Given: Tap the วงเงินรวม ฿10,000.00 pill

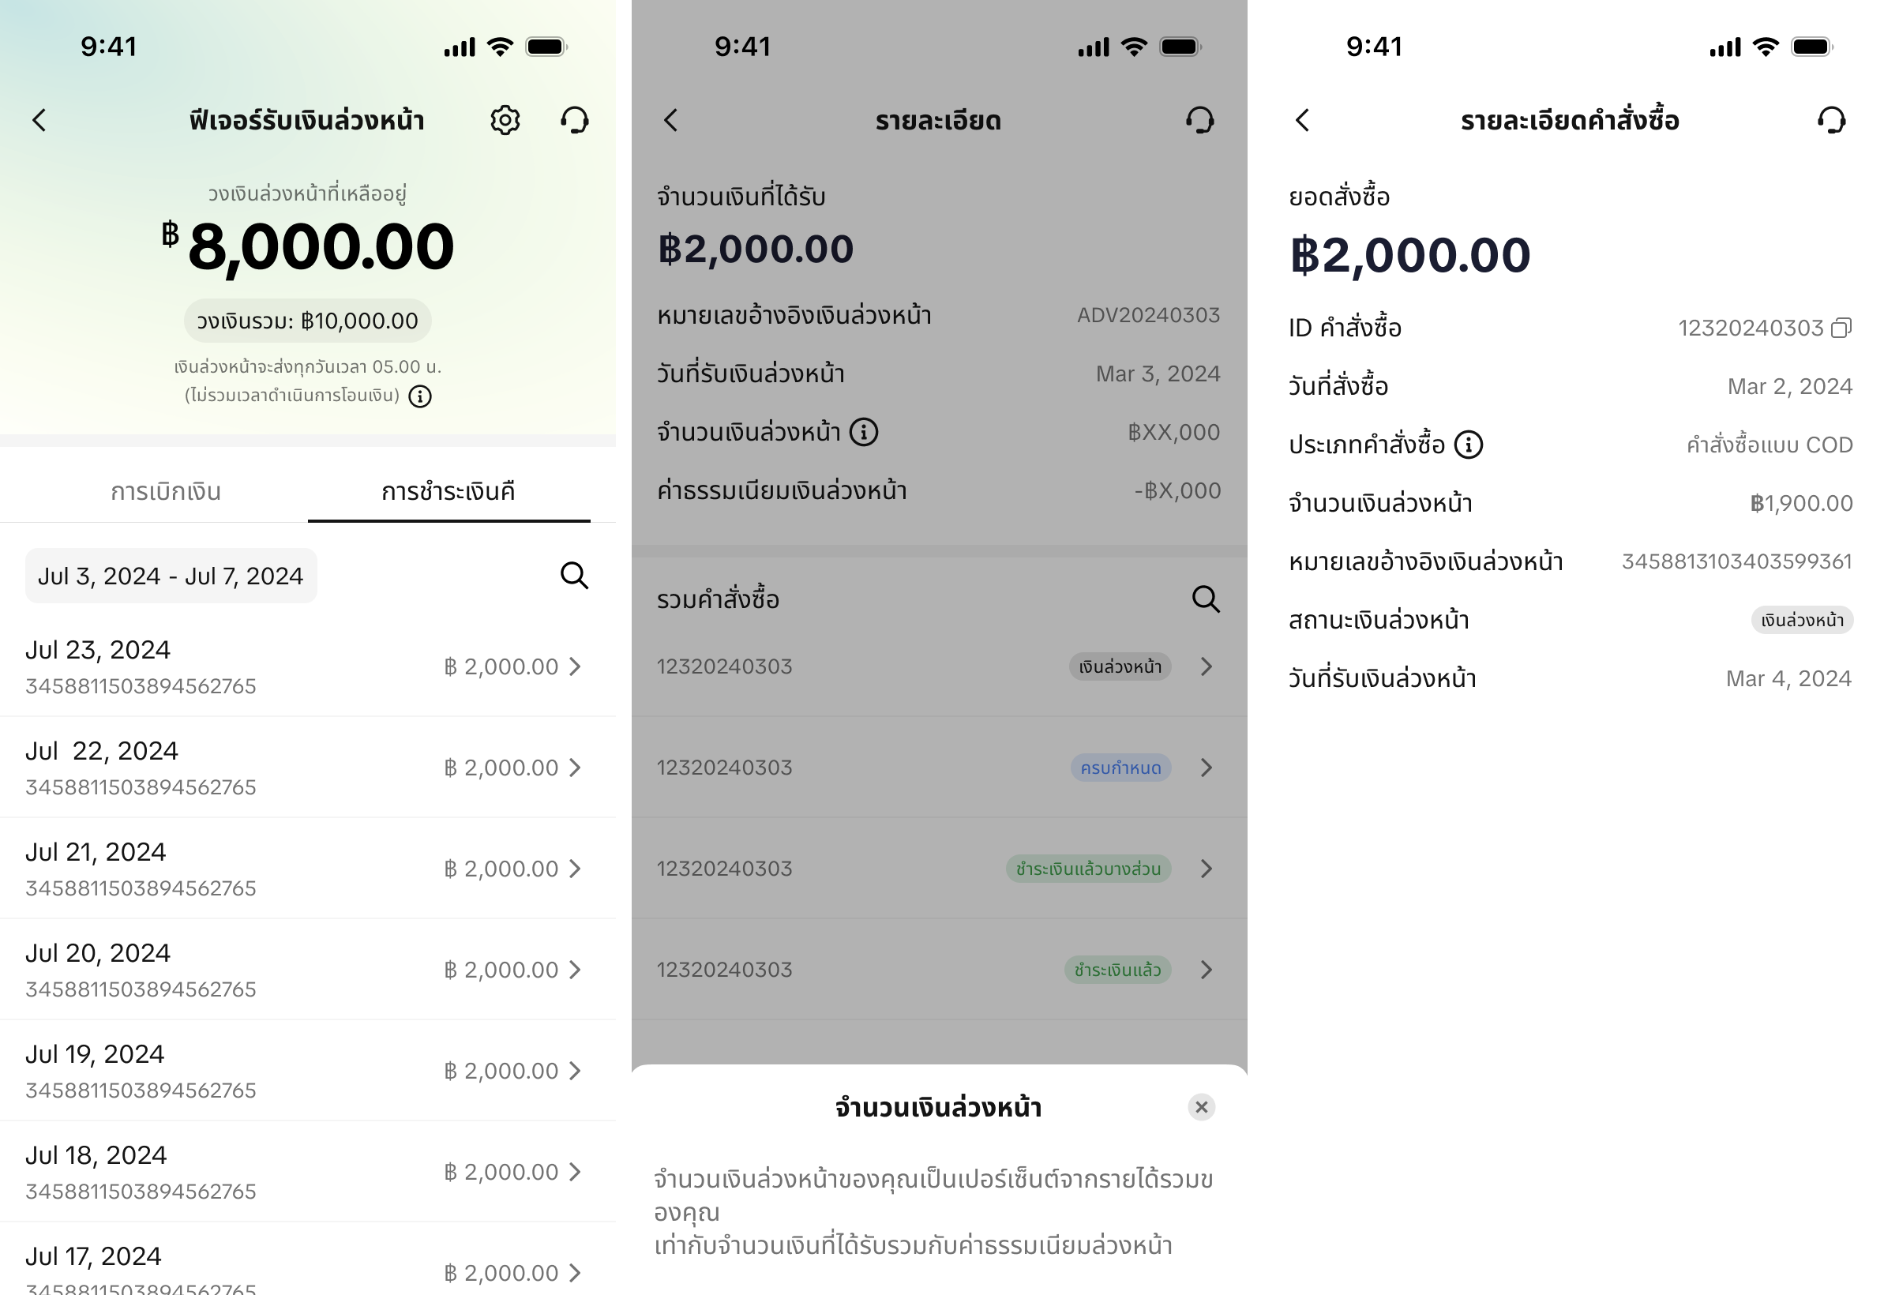Looking at the screenshot, I should tap(307, 321).
